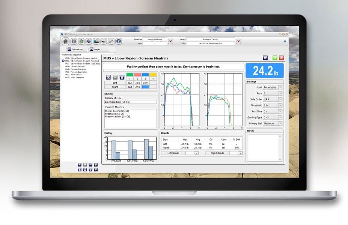348x225 pixels.
Task: Clear the Database field with red X
Action: pyautogui.click(x=170, y=41)
